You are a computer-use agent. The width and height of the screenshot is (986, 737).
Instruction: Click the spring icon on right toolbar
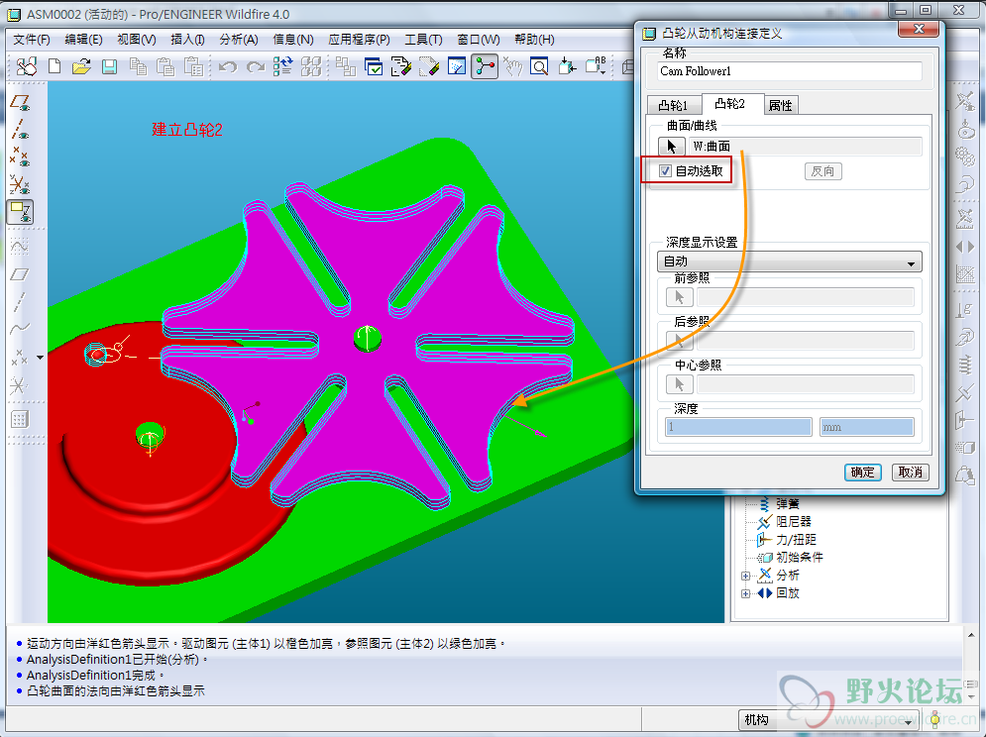tap(965, 365)
